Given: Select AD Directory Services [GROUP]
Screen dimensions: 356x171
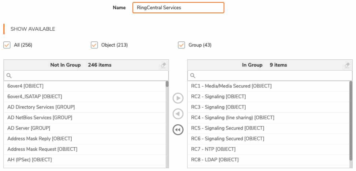Looking at the screenshot, I should click(85, 107).
